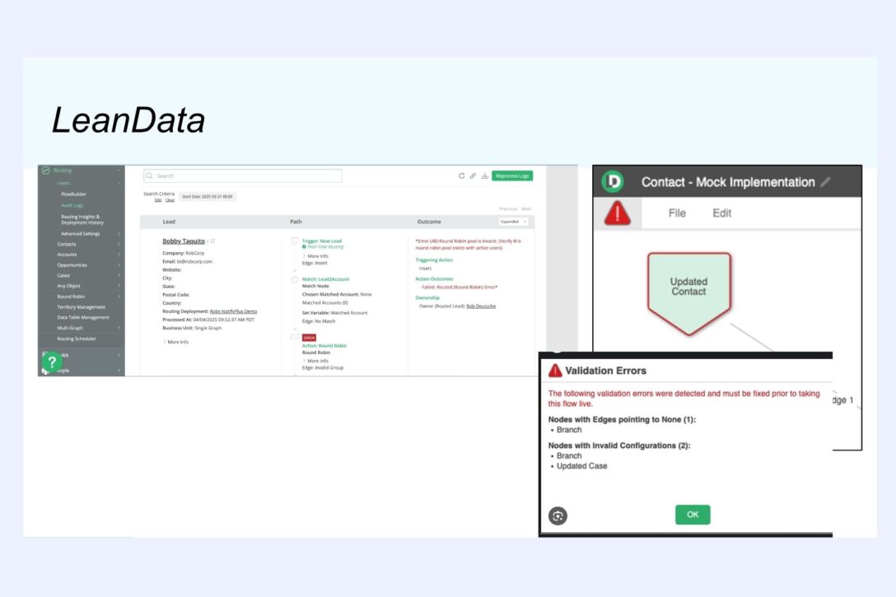Open Bobby Taquito record via external-link icon

click(x=212, y=241)
